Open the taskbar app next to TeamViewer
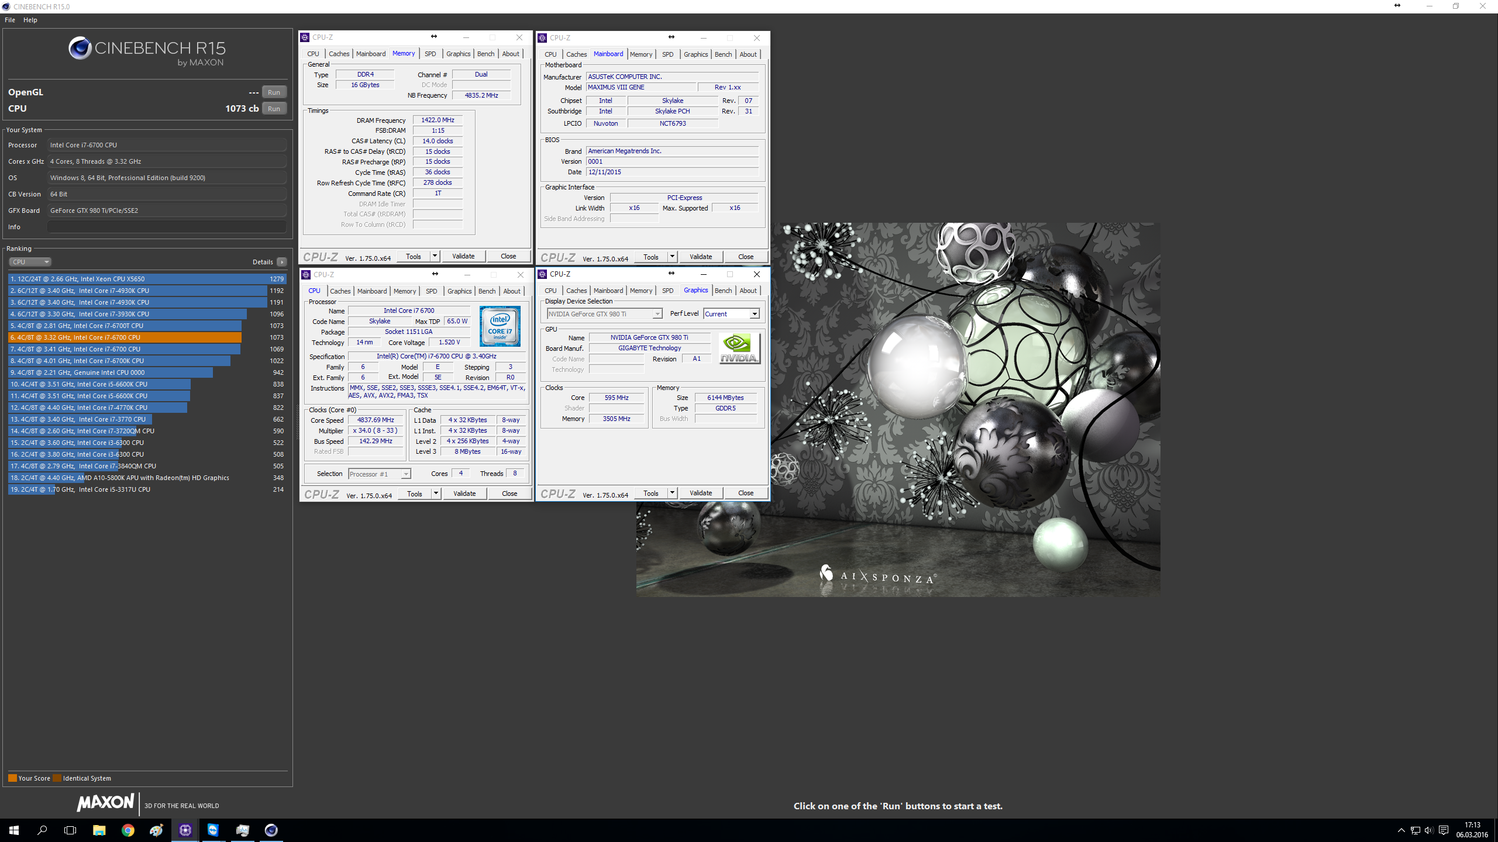Screen dimensions: 1498x842 pyautogui.click(x=242, y=830)
